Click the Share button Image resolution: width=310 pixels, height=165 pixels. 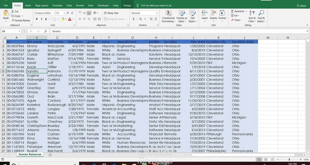pyautogui.click(x=301, y=5)
